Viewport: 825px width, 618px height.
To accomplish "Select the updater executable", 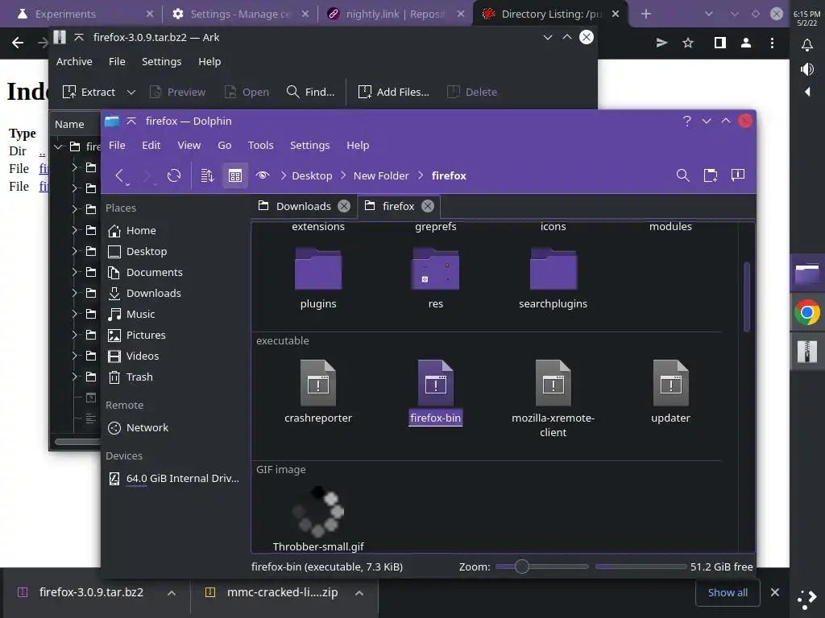I will point(670,392).
